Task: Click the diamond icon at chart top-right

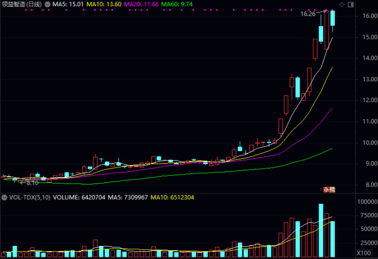Action: point(343,5)
